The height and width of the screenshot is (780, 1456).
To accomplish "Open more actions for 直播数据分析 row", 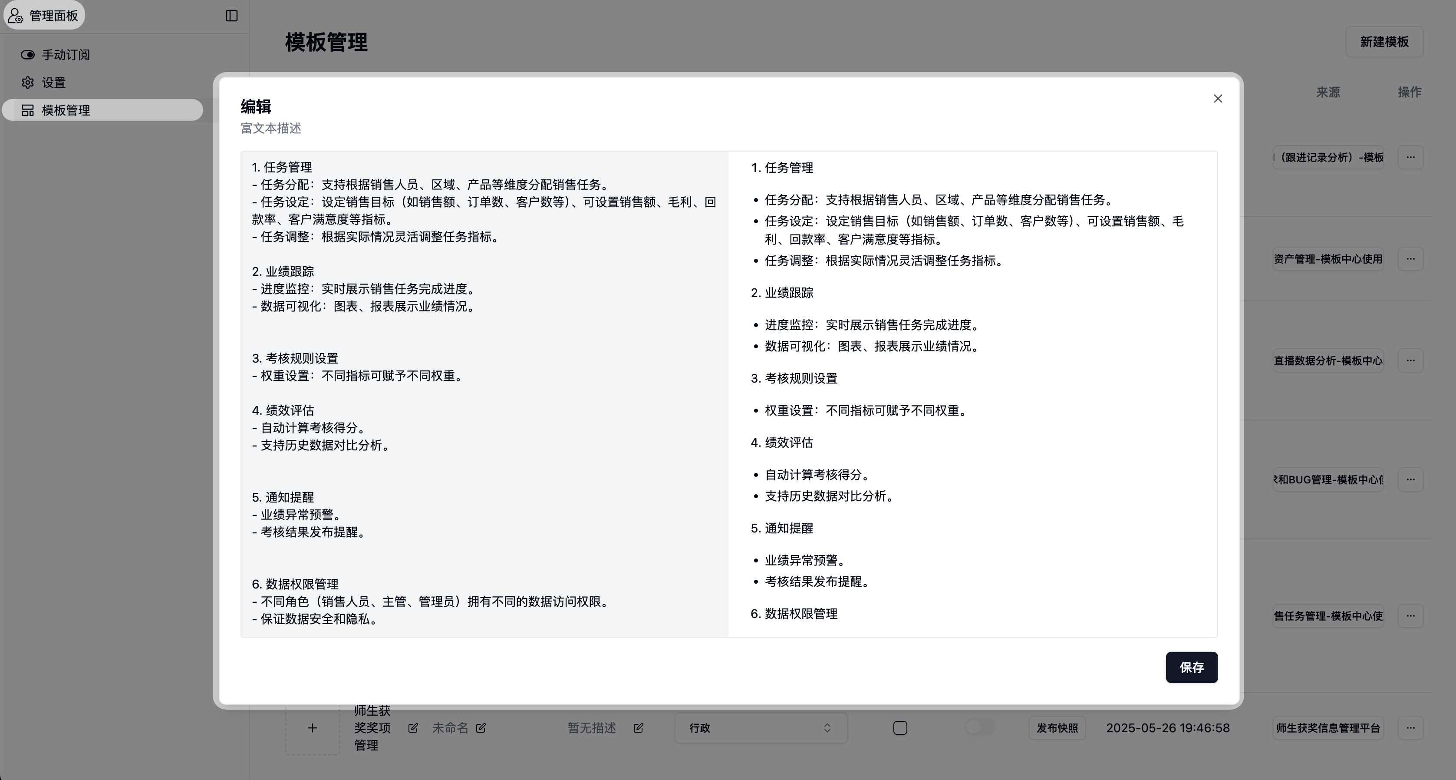I will 1410,360.
